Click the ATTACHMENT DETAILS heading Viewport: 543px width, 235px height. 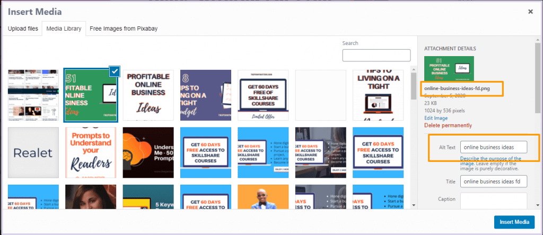coord(450,49)
